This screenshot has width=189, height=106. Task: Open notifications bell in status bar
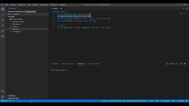[187, 101]
